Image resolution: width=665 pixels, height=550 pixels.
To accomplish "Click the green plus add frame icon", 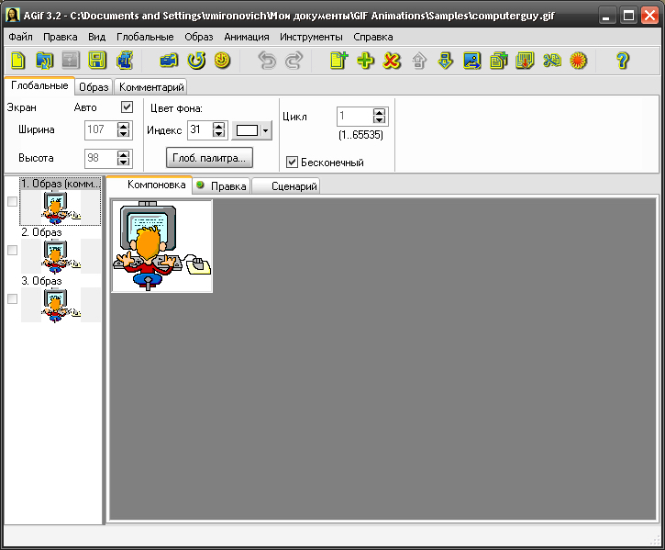I will [365, 62].
